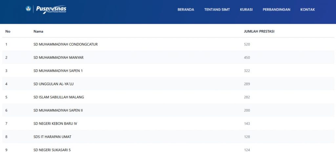Click the Nama column header
This screenshot has height=153, width=336.
point(38,31)
